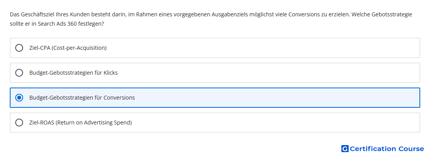Click the Ziel-CPA (Cost-per-Acquisition) label text

68,48
